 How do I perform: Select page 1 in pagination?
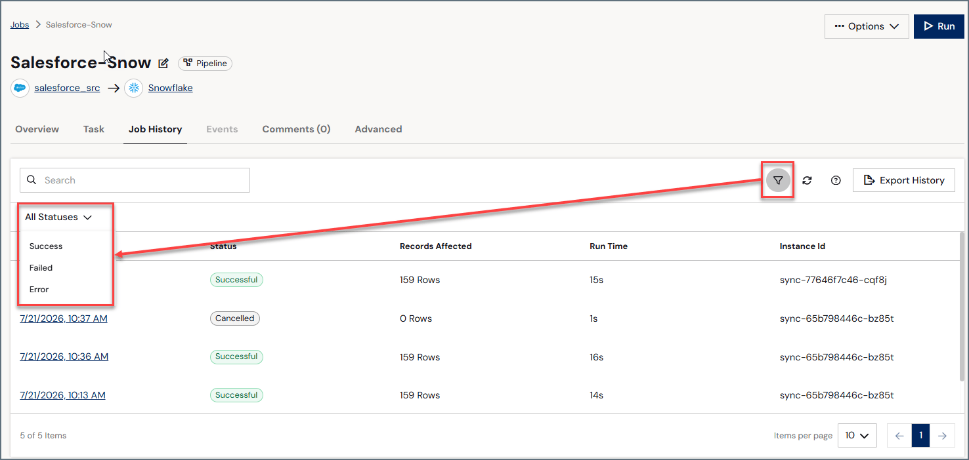[x=921, y=435]
